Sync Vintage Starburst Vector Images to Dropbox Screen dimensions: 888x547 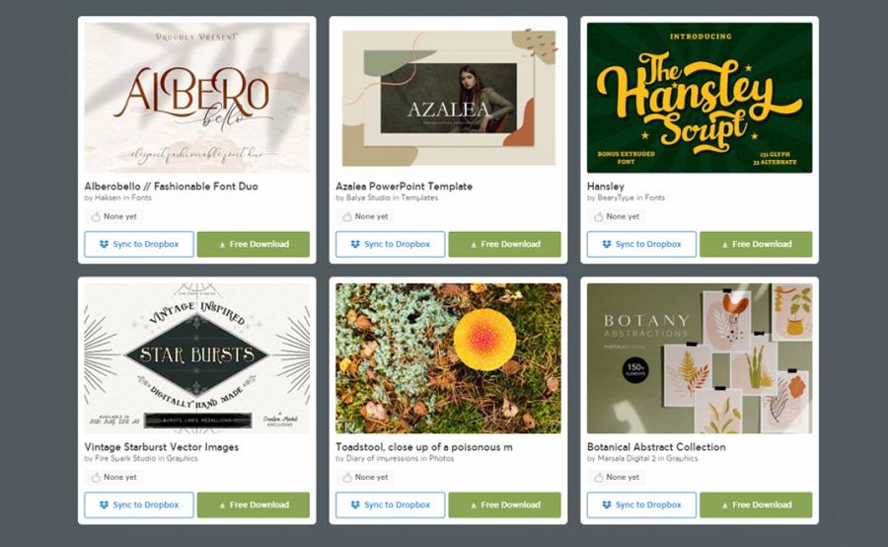click(139, 506)
